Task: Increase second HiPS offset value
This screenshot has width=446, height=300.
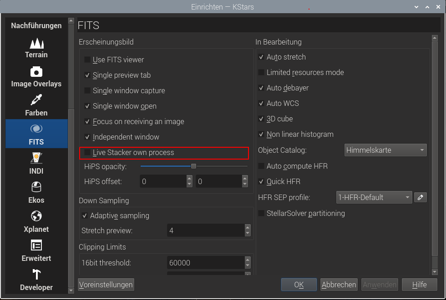Action: (245, 178)
